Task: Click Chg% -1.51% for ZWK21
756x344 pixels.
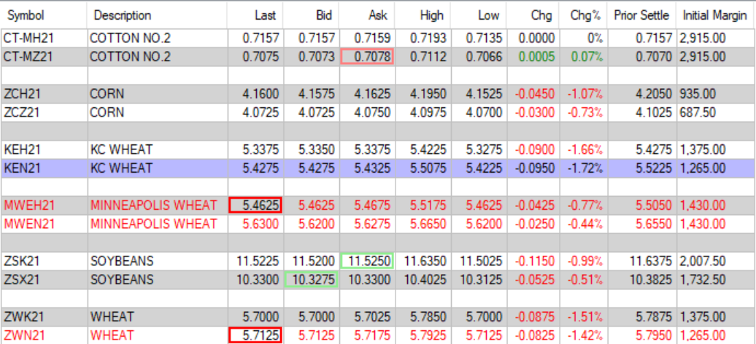Action: click(x=583, y=317)
